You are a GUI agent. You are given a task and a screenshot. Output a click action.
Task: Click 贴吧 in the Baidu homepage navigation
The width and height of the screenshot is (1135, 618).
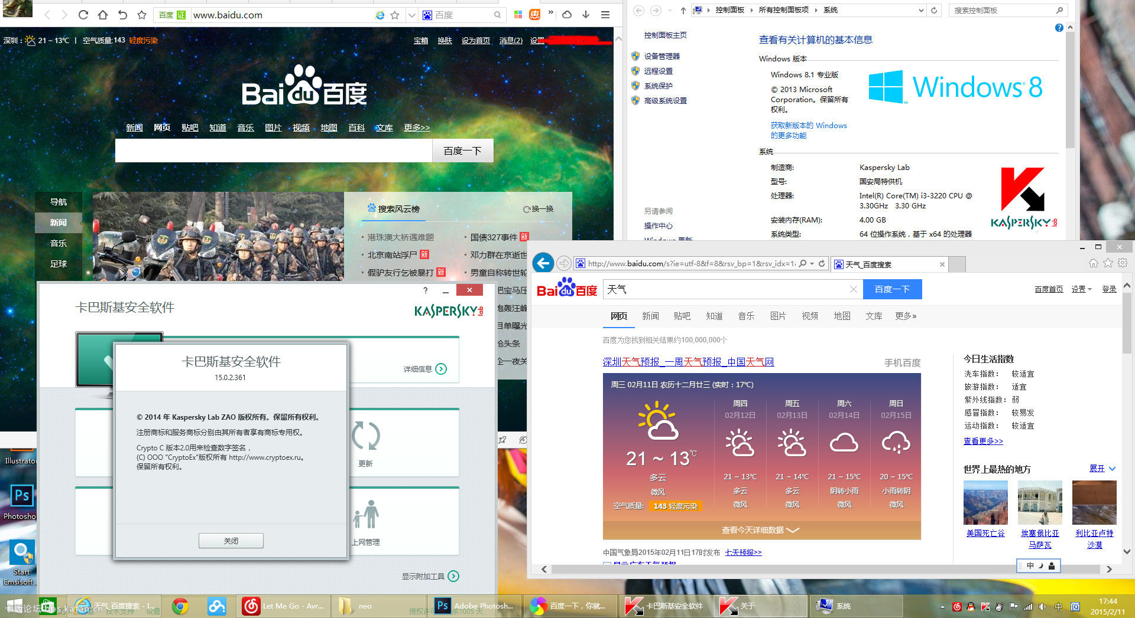[x=190, y=127]
